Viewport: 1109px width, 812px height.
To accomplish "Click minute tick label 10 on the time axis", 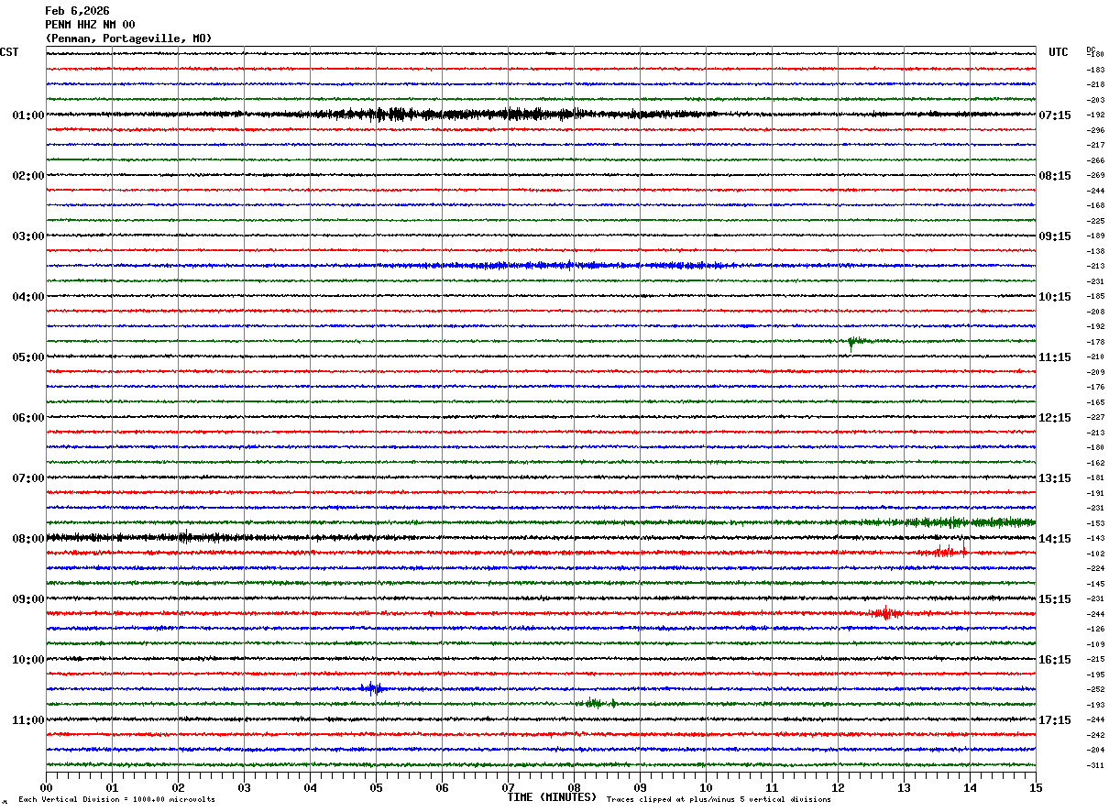I will click(x=706, y=787).
